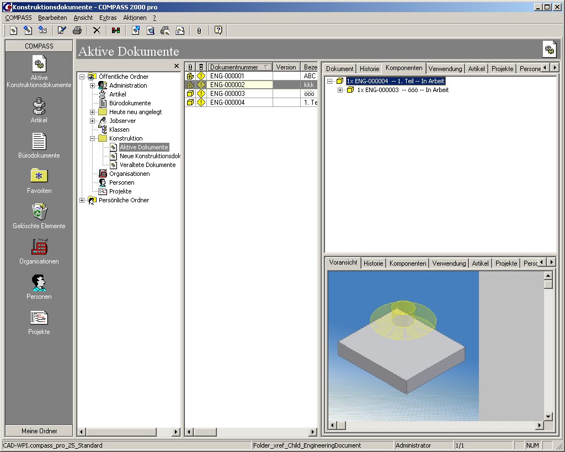This screenshot has height=452, width=565.
Task: Switch to upper Verwendung tab
Action: click(445, 69)
